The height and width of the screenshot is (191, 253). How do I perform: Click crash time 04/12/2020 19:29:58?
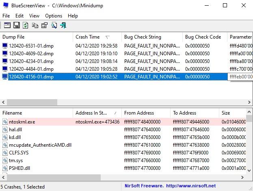96,46
